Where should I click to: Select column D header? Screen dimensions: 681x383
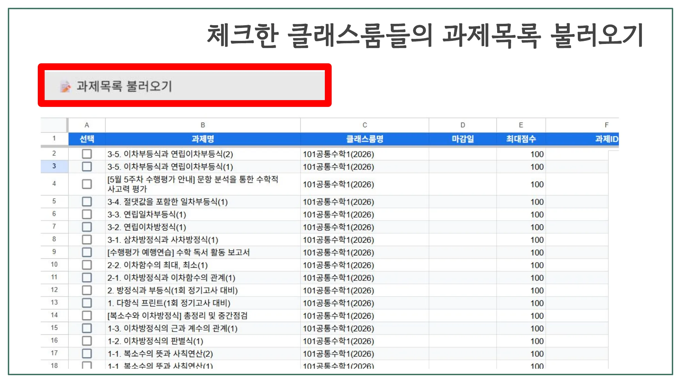pyautogui.click(x=463, y=125)
